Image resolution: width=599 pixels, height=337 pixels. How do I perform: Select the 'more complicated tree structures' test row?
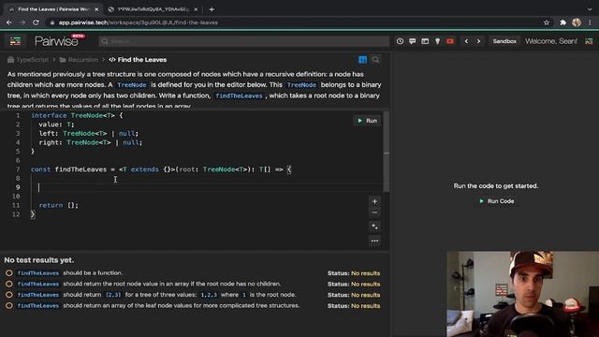click(193, 306)
